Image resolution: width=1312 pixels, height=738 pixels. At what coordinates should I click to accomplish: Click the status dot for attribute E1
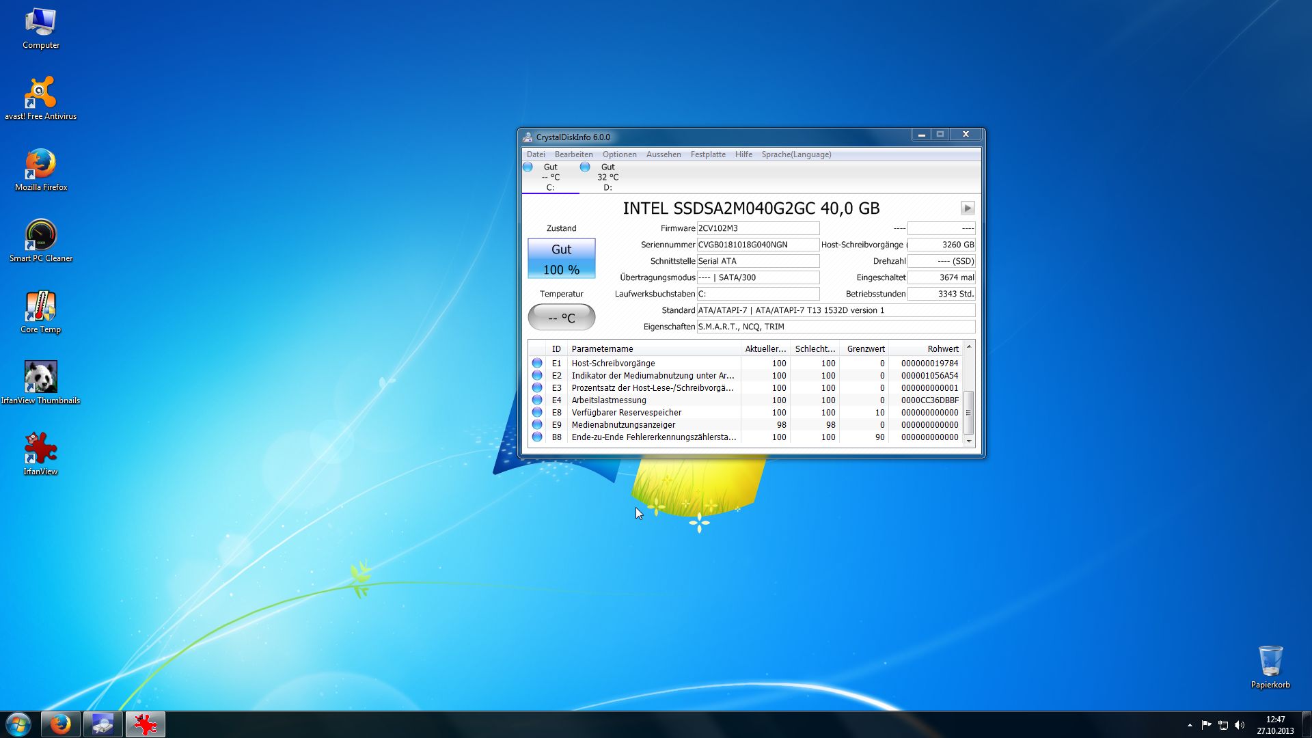(x=537, y=364)
